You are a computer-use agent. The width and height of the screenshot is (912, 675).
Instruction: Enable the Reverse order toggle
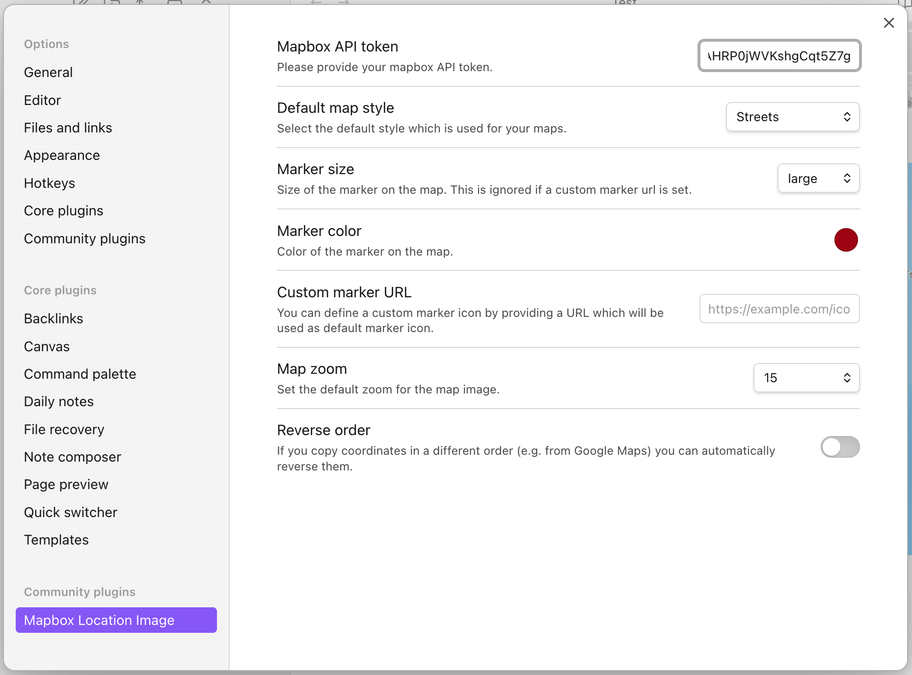840,447
